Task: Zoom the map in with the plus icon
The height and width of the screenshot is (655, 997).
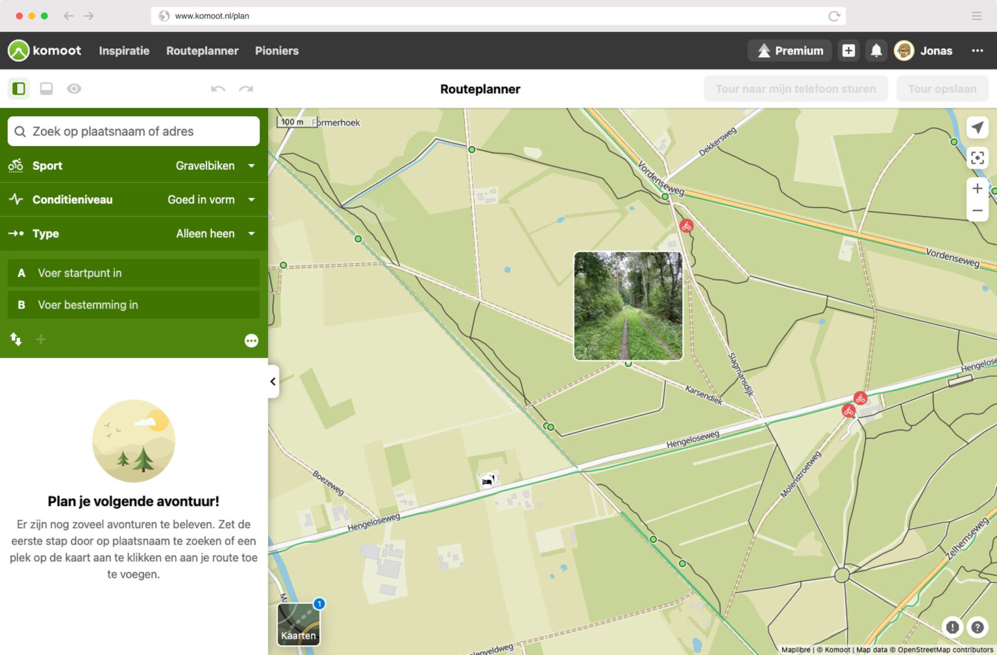Action: click(978, 188)
